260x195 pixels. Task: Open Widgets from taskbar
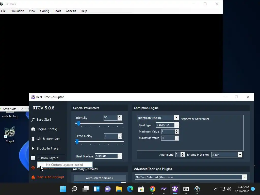click(x=97, y=189)
